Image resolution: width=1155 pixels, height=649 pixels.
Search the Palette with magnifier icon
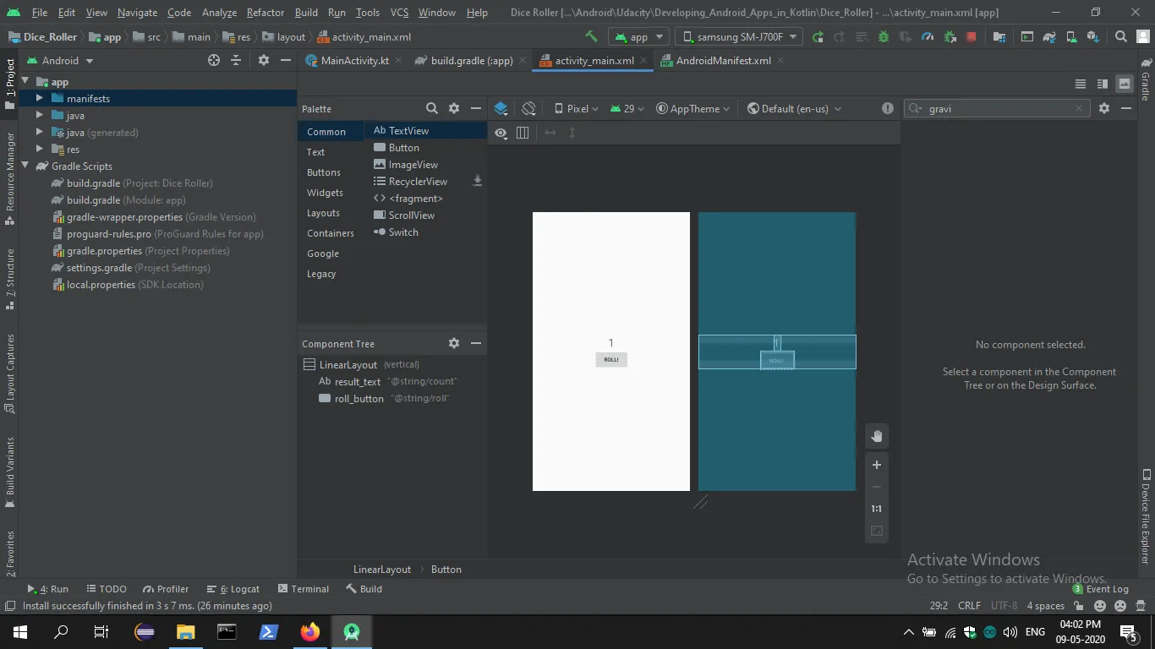pyautogui.click(x=431, y=108)
